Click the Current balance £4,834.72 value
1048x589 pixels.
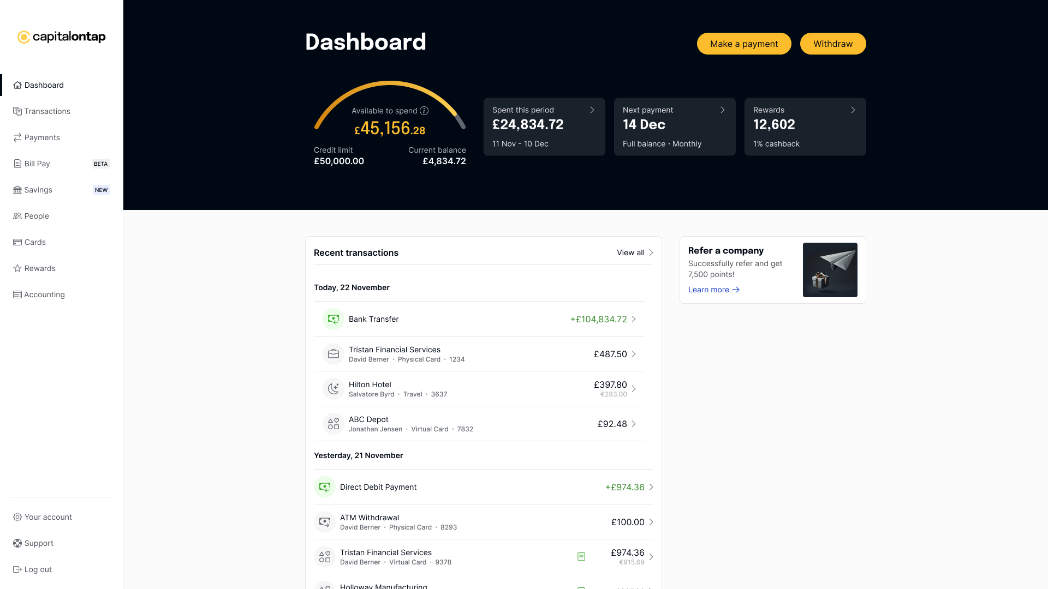point(444,161)
